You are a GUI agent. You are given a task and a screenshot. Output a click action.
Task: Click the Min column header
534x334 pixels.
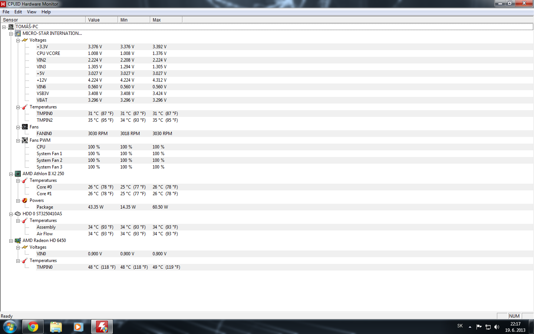click(134, 20)
